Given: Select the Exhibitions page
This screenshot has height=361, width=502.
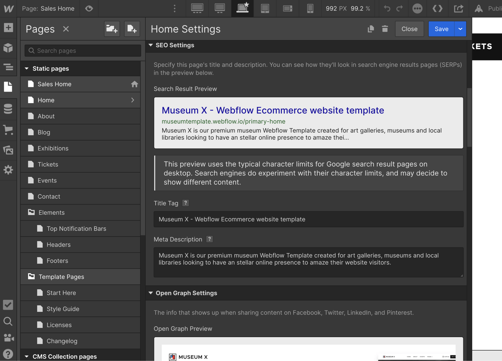Looking at the screenshot, I should [x=80, y=148].
